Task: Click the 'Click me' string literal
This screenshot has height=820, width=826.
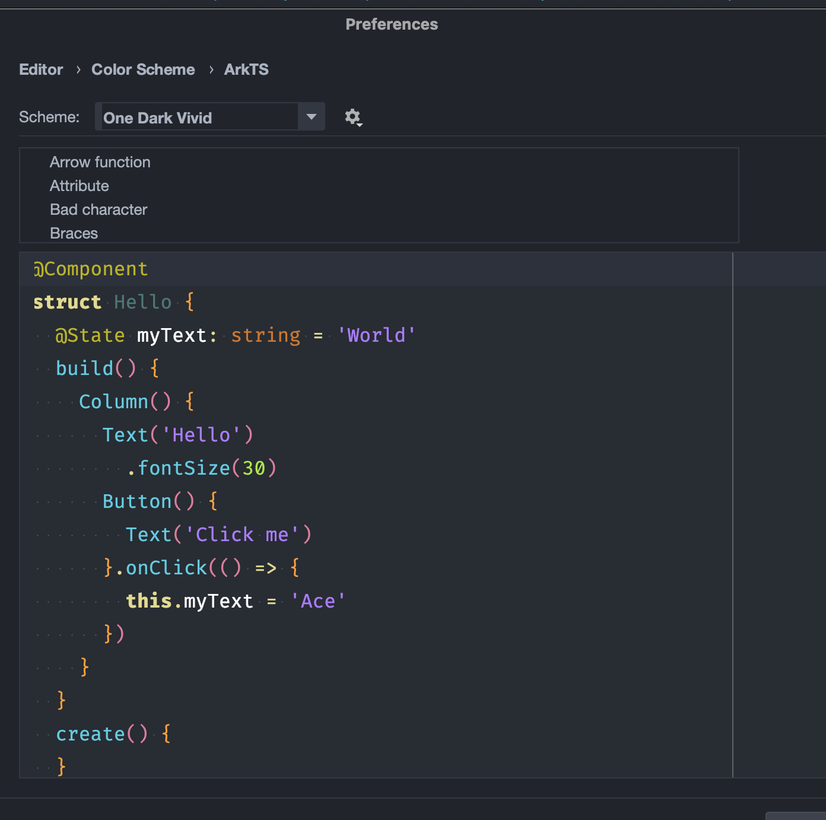Action: (x=242, y=535)
